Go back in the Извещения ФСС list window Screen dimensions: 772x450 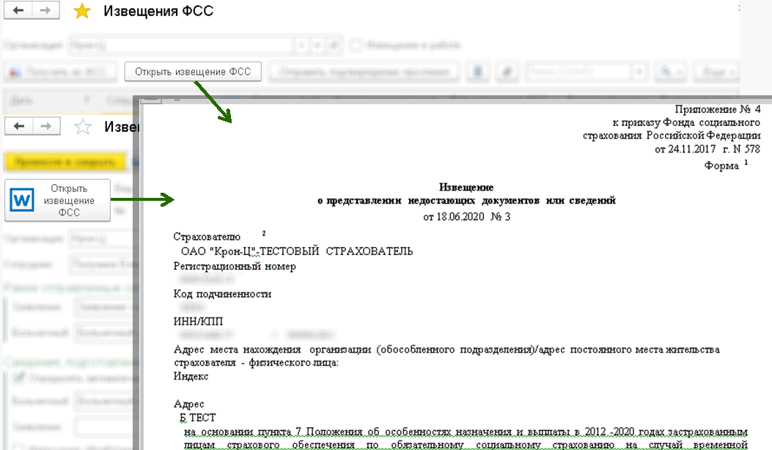pyautogui.click(x=18, y=10)
